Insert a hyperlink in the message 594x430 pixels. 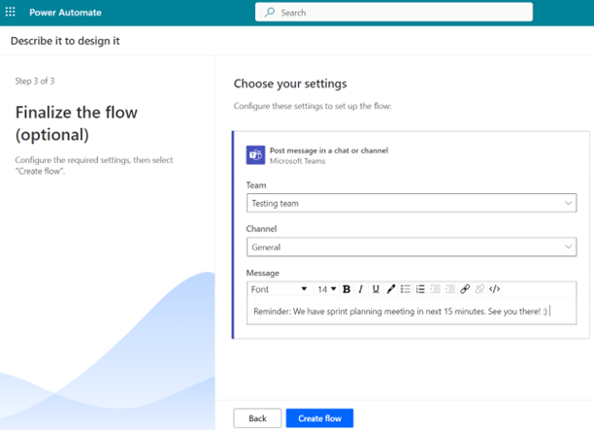coord(465,289)
